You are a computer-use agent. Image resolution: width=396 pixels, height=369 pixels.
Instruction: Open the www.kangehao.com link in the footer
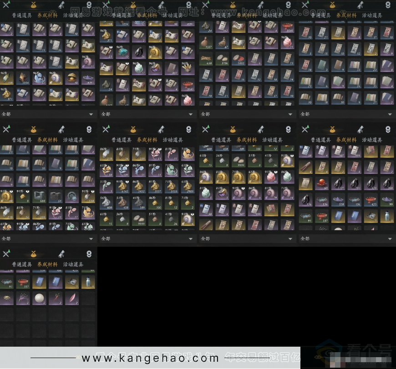click(x=150, y=358)
